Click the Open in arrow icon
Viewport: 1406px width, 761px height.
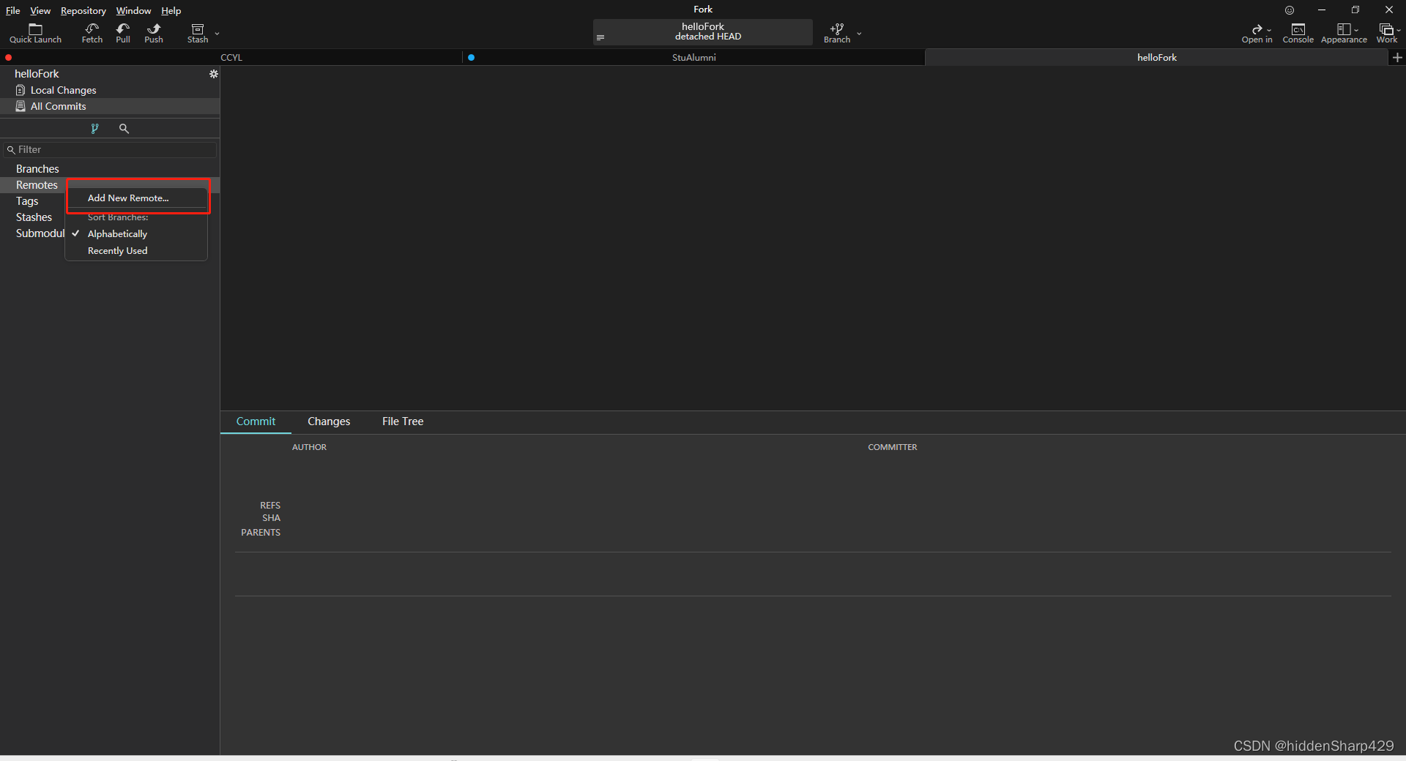point(1257,29)
